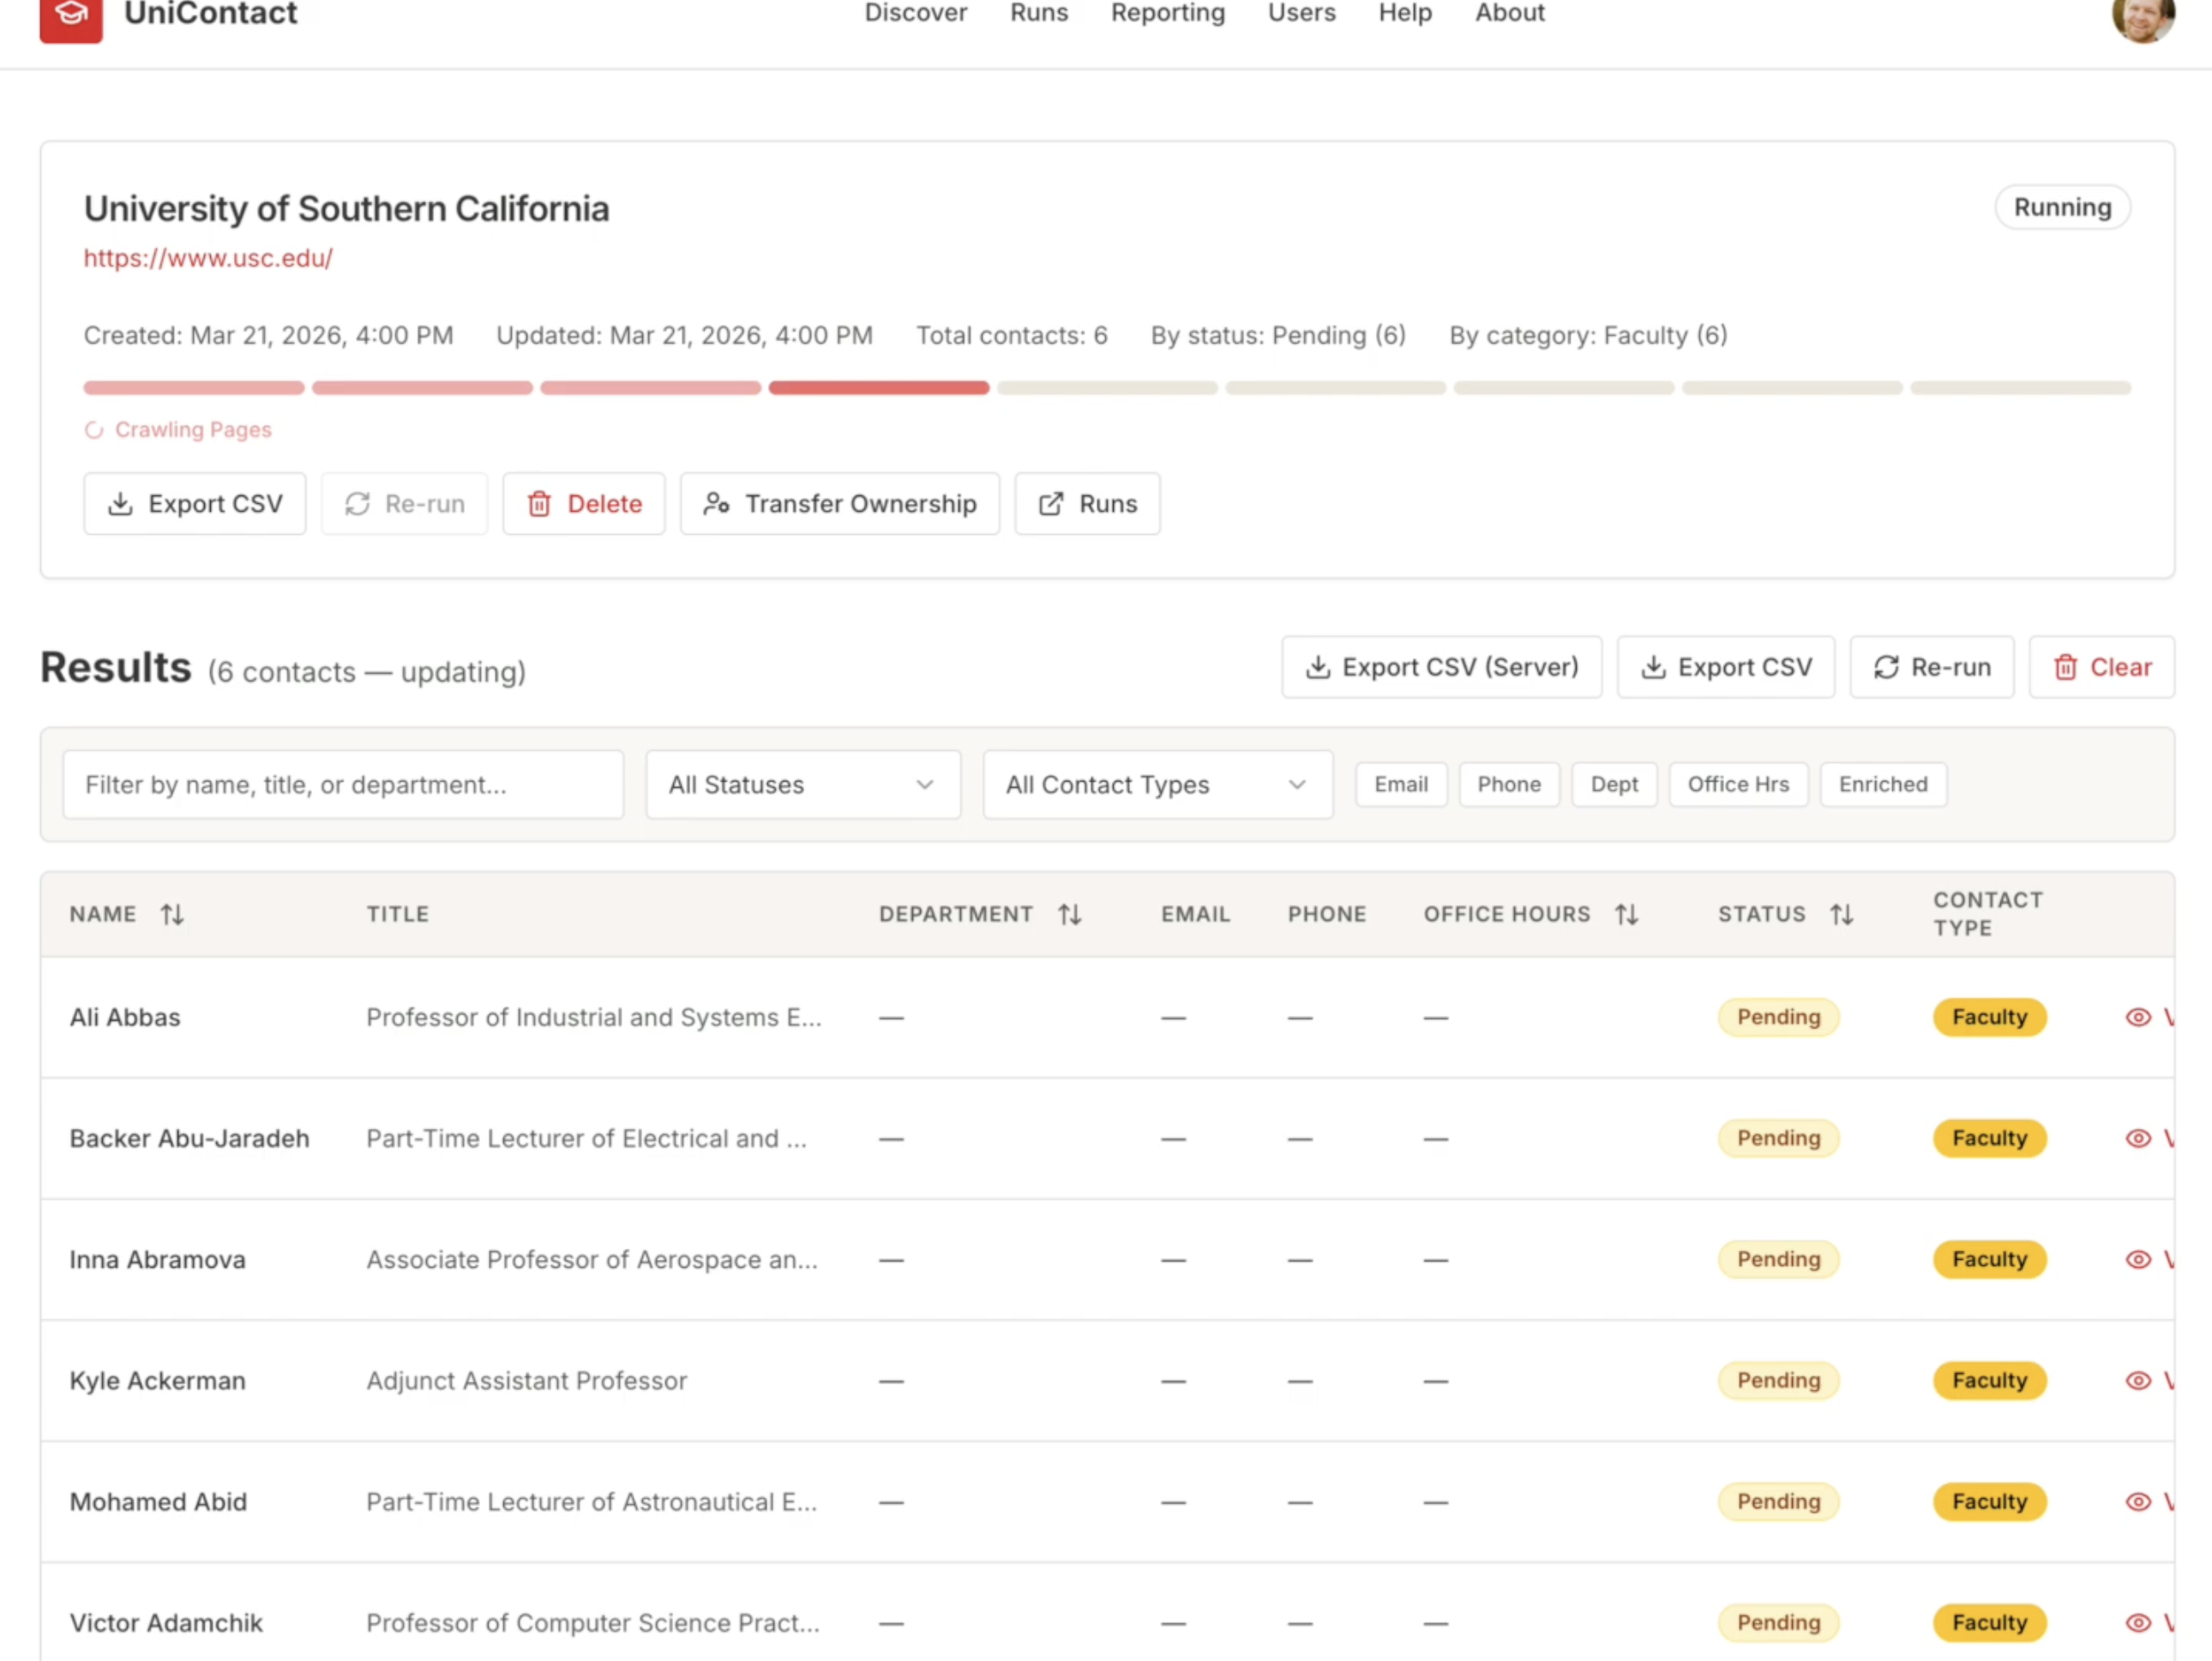
Task: Click the TITLE column header
Action: coord(397,914)
